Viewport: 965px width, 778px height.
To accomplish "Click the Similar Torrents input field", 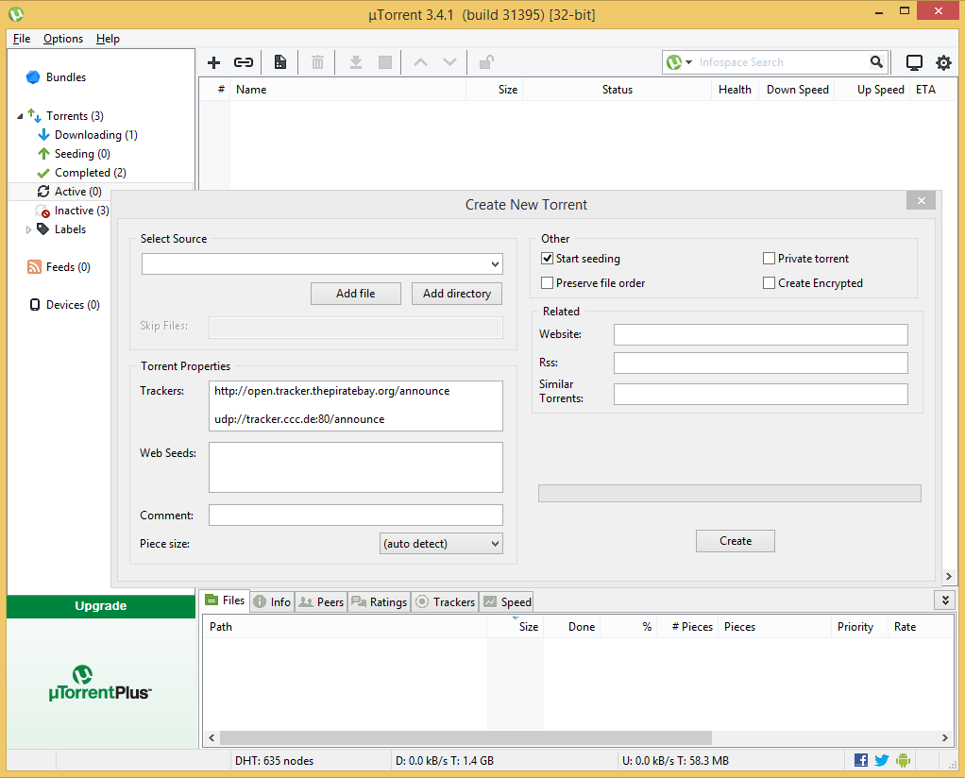I will tap(761, 394).
